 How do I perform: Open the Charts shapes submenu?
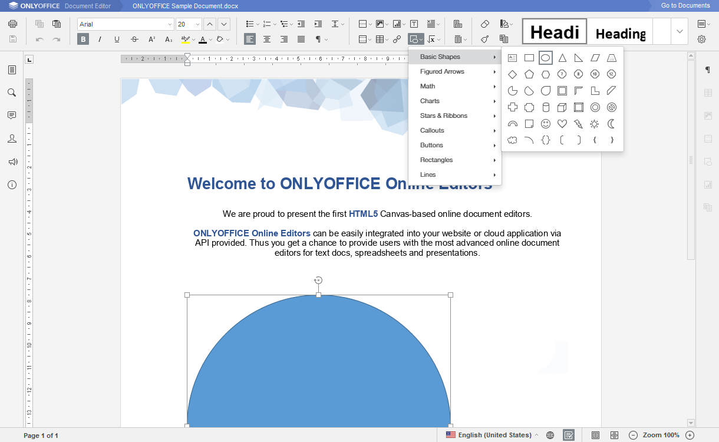455,101
